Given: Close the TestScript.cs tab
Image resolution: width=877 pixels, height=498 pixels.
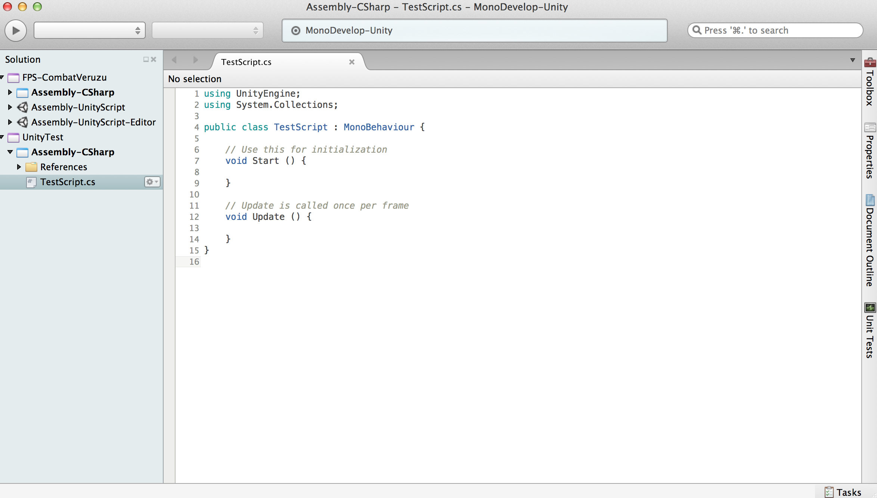Looking at the screenshot, I should (351, 62).
